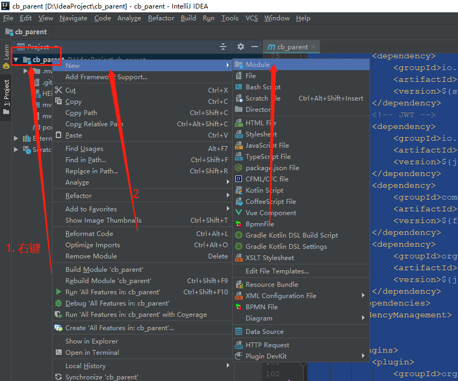Image resolution: width=458 pixels, height=381 pixels.
Task: Expand XML Configuration File submenu
Action: click(301, 295)
